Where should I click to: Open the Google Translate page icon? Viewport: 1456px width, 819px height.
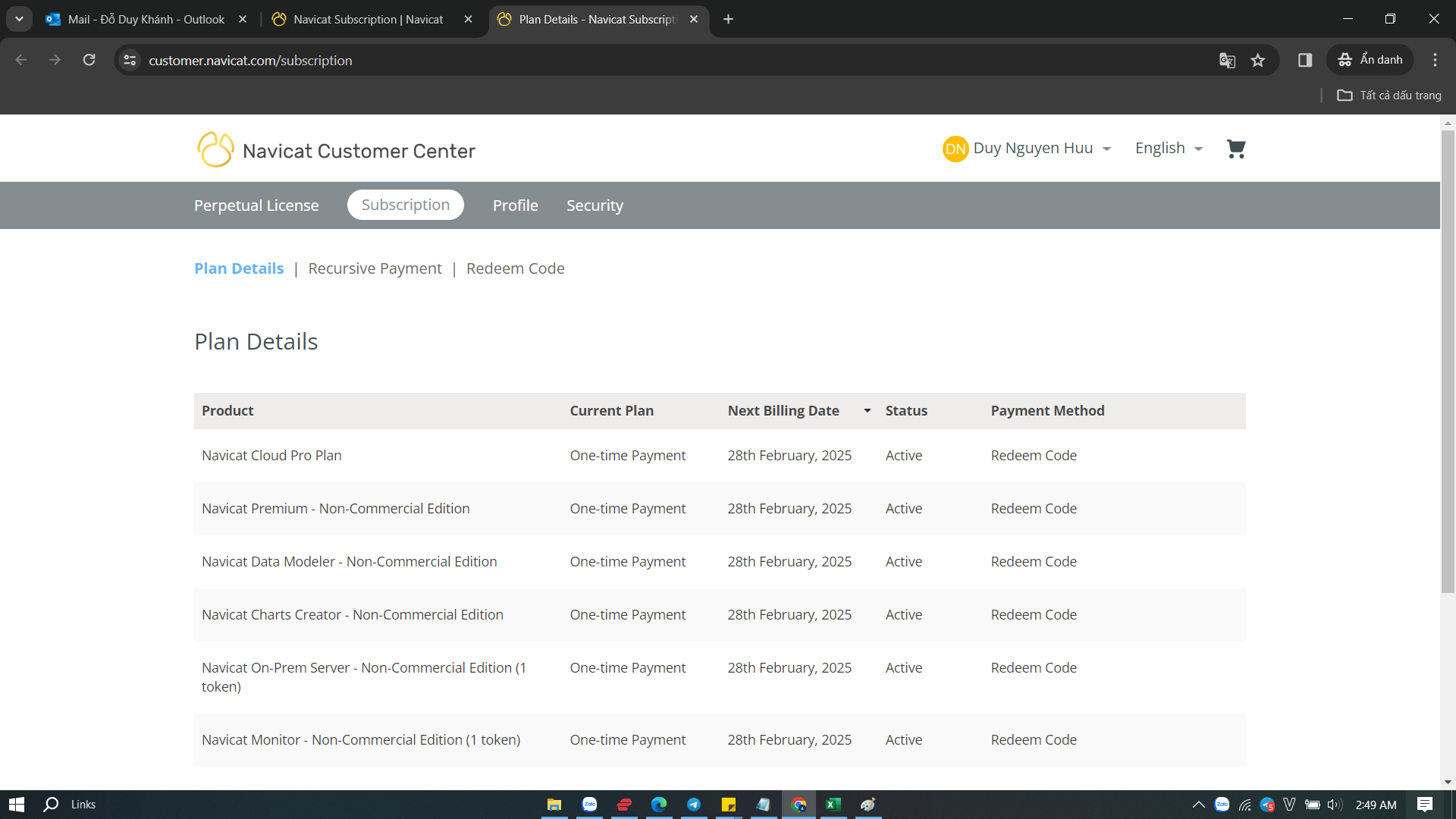(x=1227, y=61)
